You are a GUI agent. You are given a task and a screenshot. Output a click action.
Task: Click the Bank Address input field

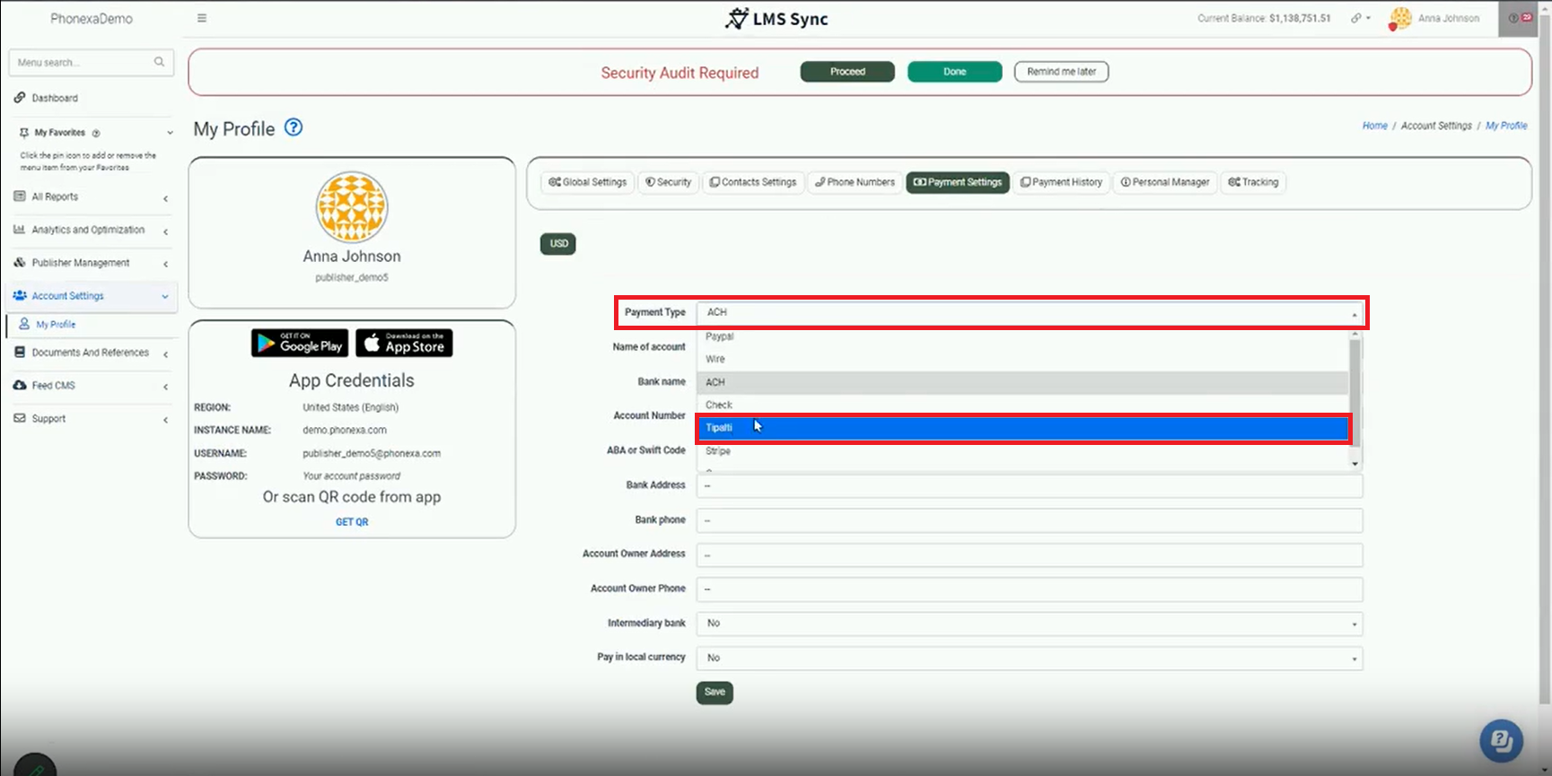tap(1029, 485)
